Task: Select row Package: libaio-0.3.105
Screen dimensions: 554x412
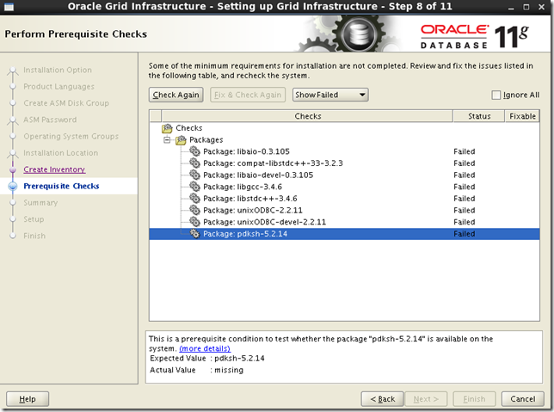Action: 344,151
